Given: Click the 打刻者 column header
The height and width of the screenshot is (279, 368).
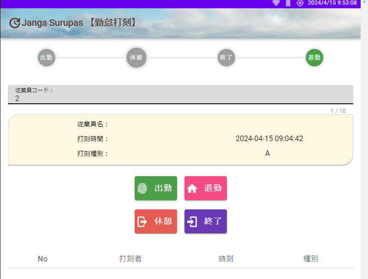Looking at the screenshot, I should click(131, 259).
